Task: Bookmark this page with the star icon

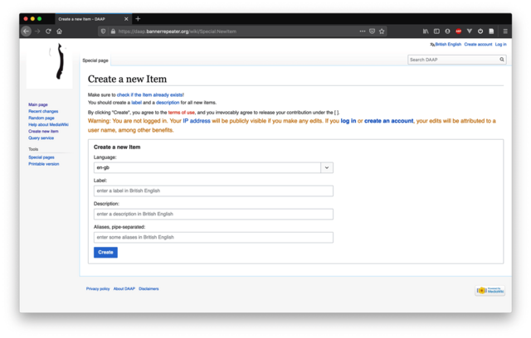Action: (382, 31)
